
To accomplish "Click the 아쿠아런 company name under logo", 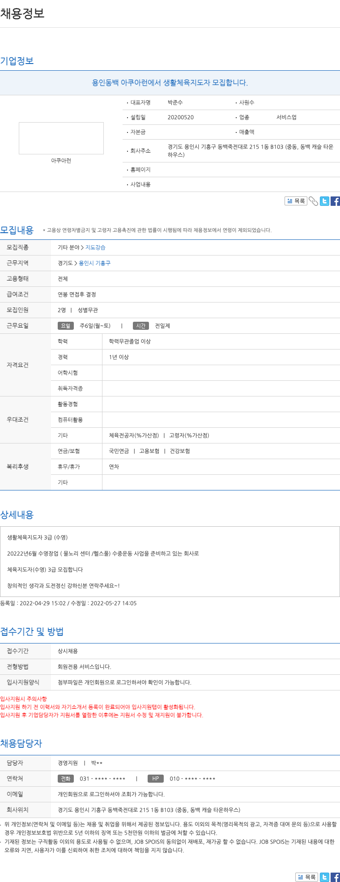I will tap(61, 161).
